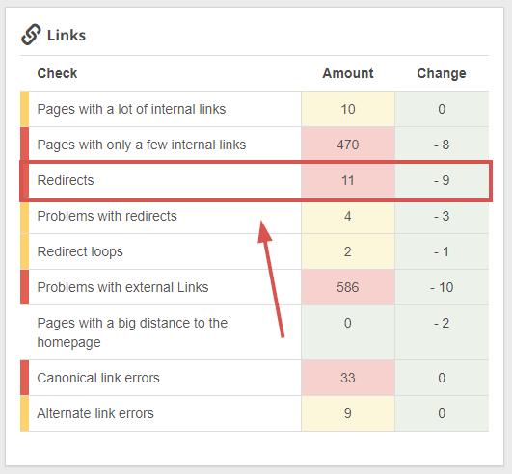The image size is (512, 474).
Task: Open Pages with a big distance to the homepage
Action: [132, 332]
